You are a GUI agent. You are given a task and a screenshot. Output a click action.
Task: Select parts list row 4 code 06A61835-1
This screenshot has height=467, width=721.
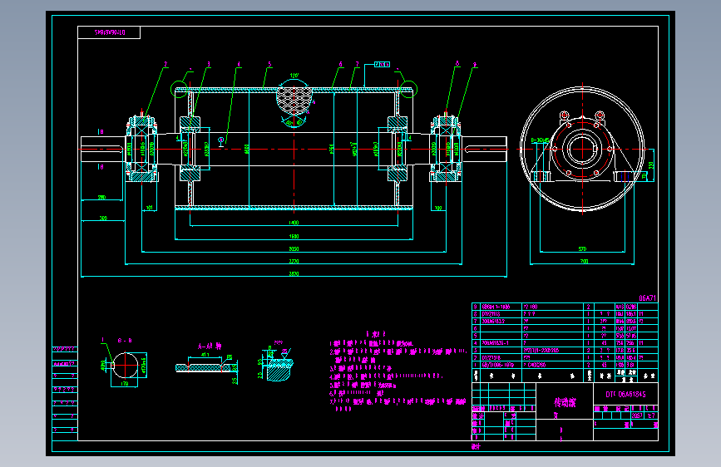click(x=496, y=343)
